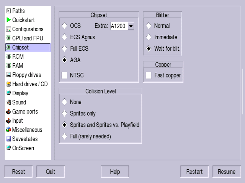Click Resume to continue emulation
This screenshot has width=245, height=183.
coord(227,172)
